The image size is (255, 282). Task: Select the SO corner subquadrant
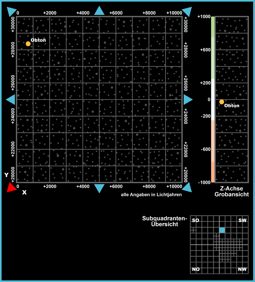[195, 220]
